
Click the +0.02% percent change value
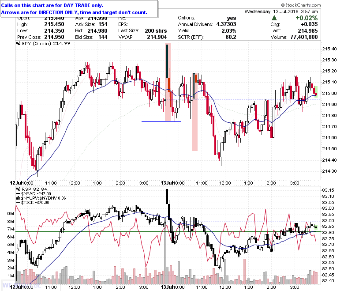(x=307, y=18)
